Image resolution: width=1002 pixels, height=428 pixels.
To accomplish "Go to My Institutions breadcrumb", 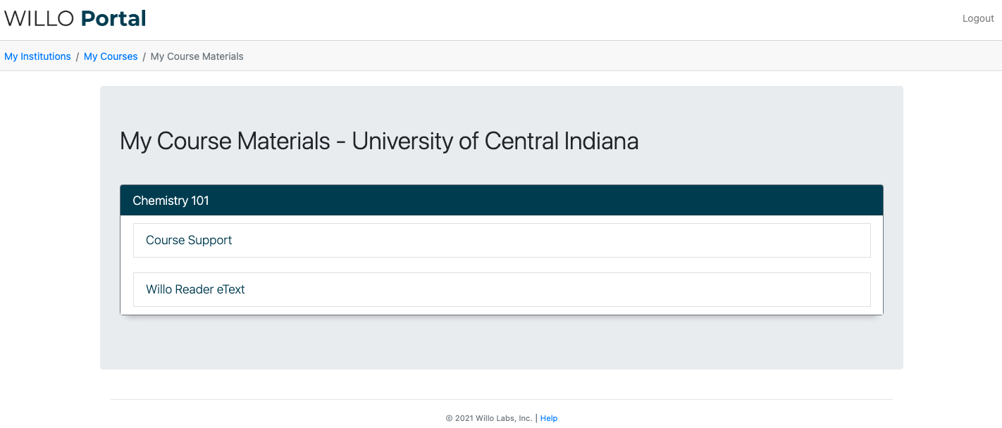I will point(37,56).
